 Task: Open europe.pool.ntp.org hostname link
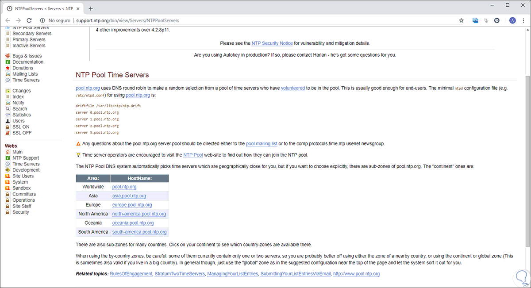pos(132,205)
